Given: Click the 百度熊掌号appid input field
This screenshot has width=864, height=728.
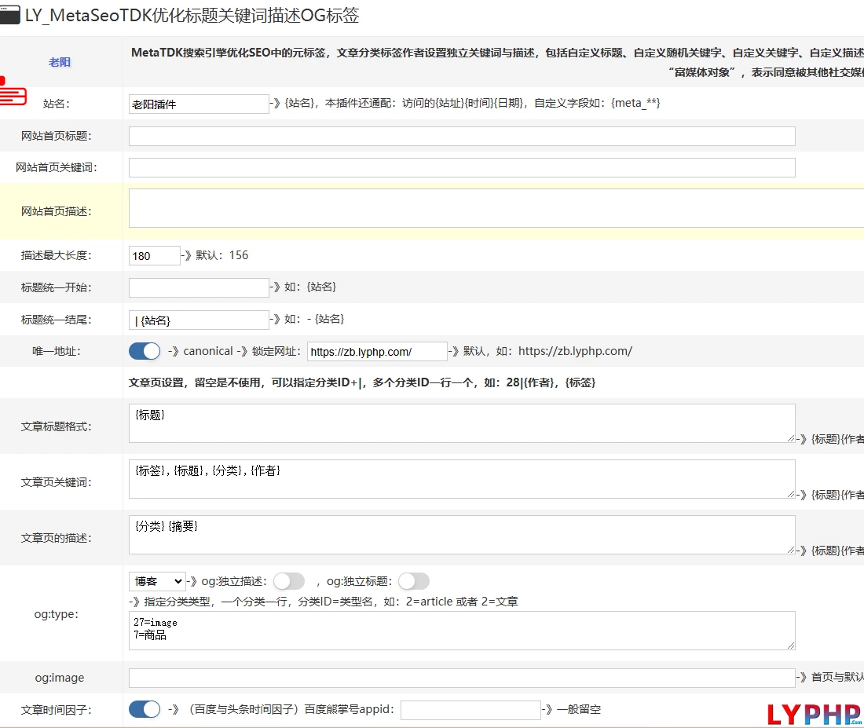Looking at the screenshot, I should [470, 710].
